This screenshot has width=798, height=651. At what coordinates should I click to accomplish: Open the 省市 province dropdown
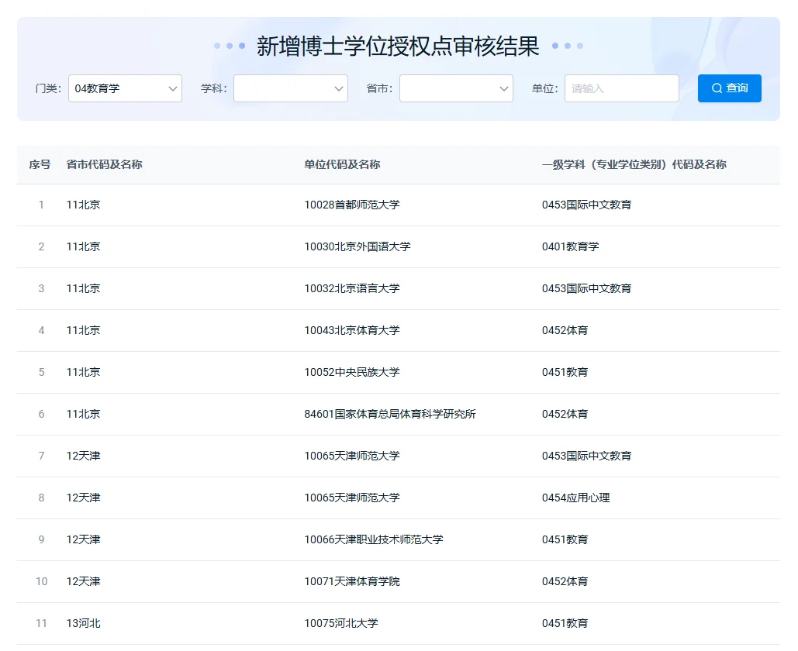point(456,88)
